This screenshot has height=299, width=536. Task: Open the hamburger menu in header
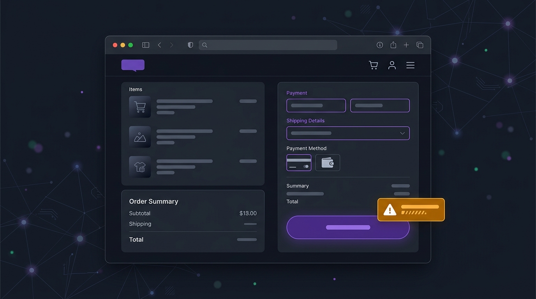tap(410, 65)
